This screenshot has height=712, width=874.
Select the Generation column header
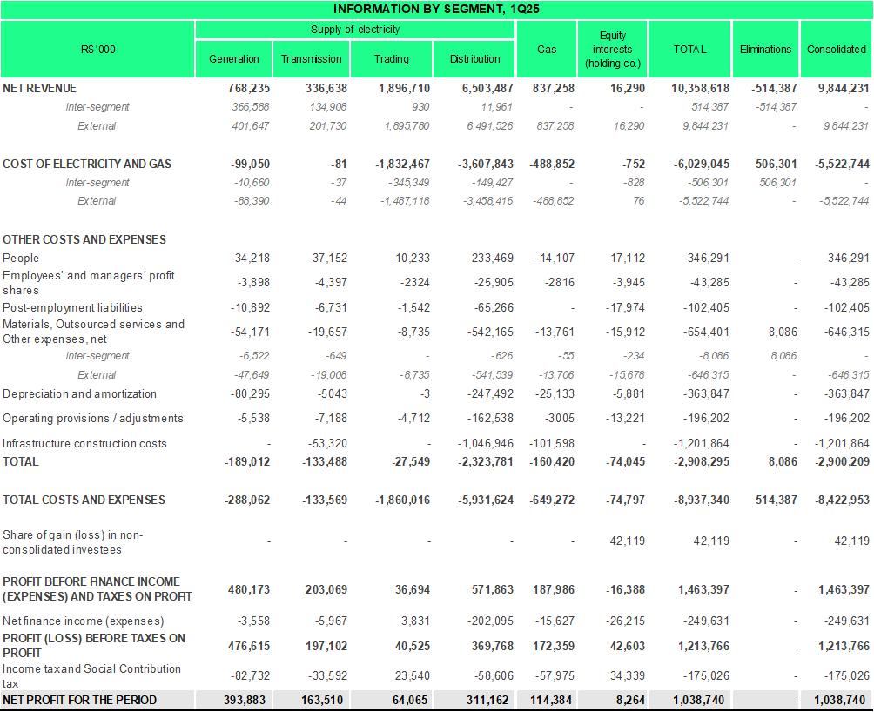(x=234, y=59)
